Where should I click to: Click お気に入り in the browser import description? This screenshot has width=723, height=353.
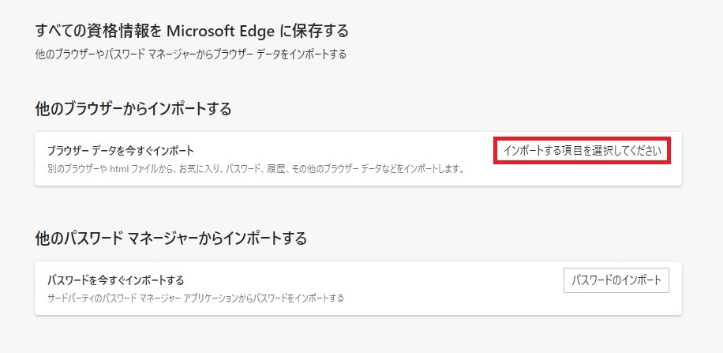pos(206,169)
